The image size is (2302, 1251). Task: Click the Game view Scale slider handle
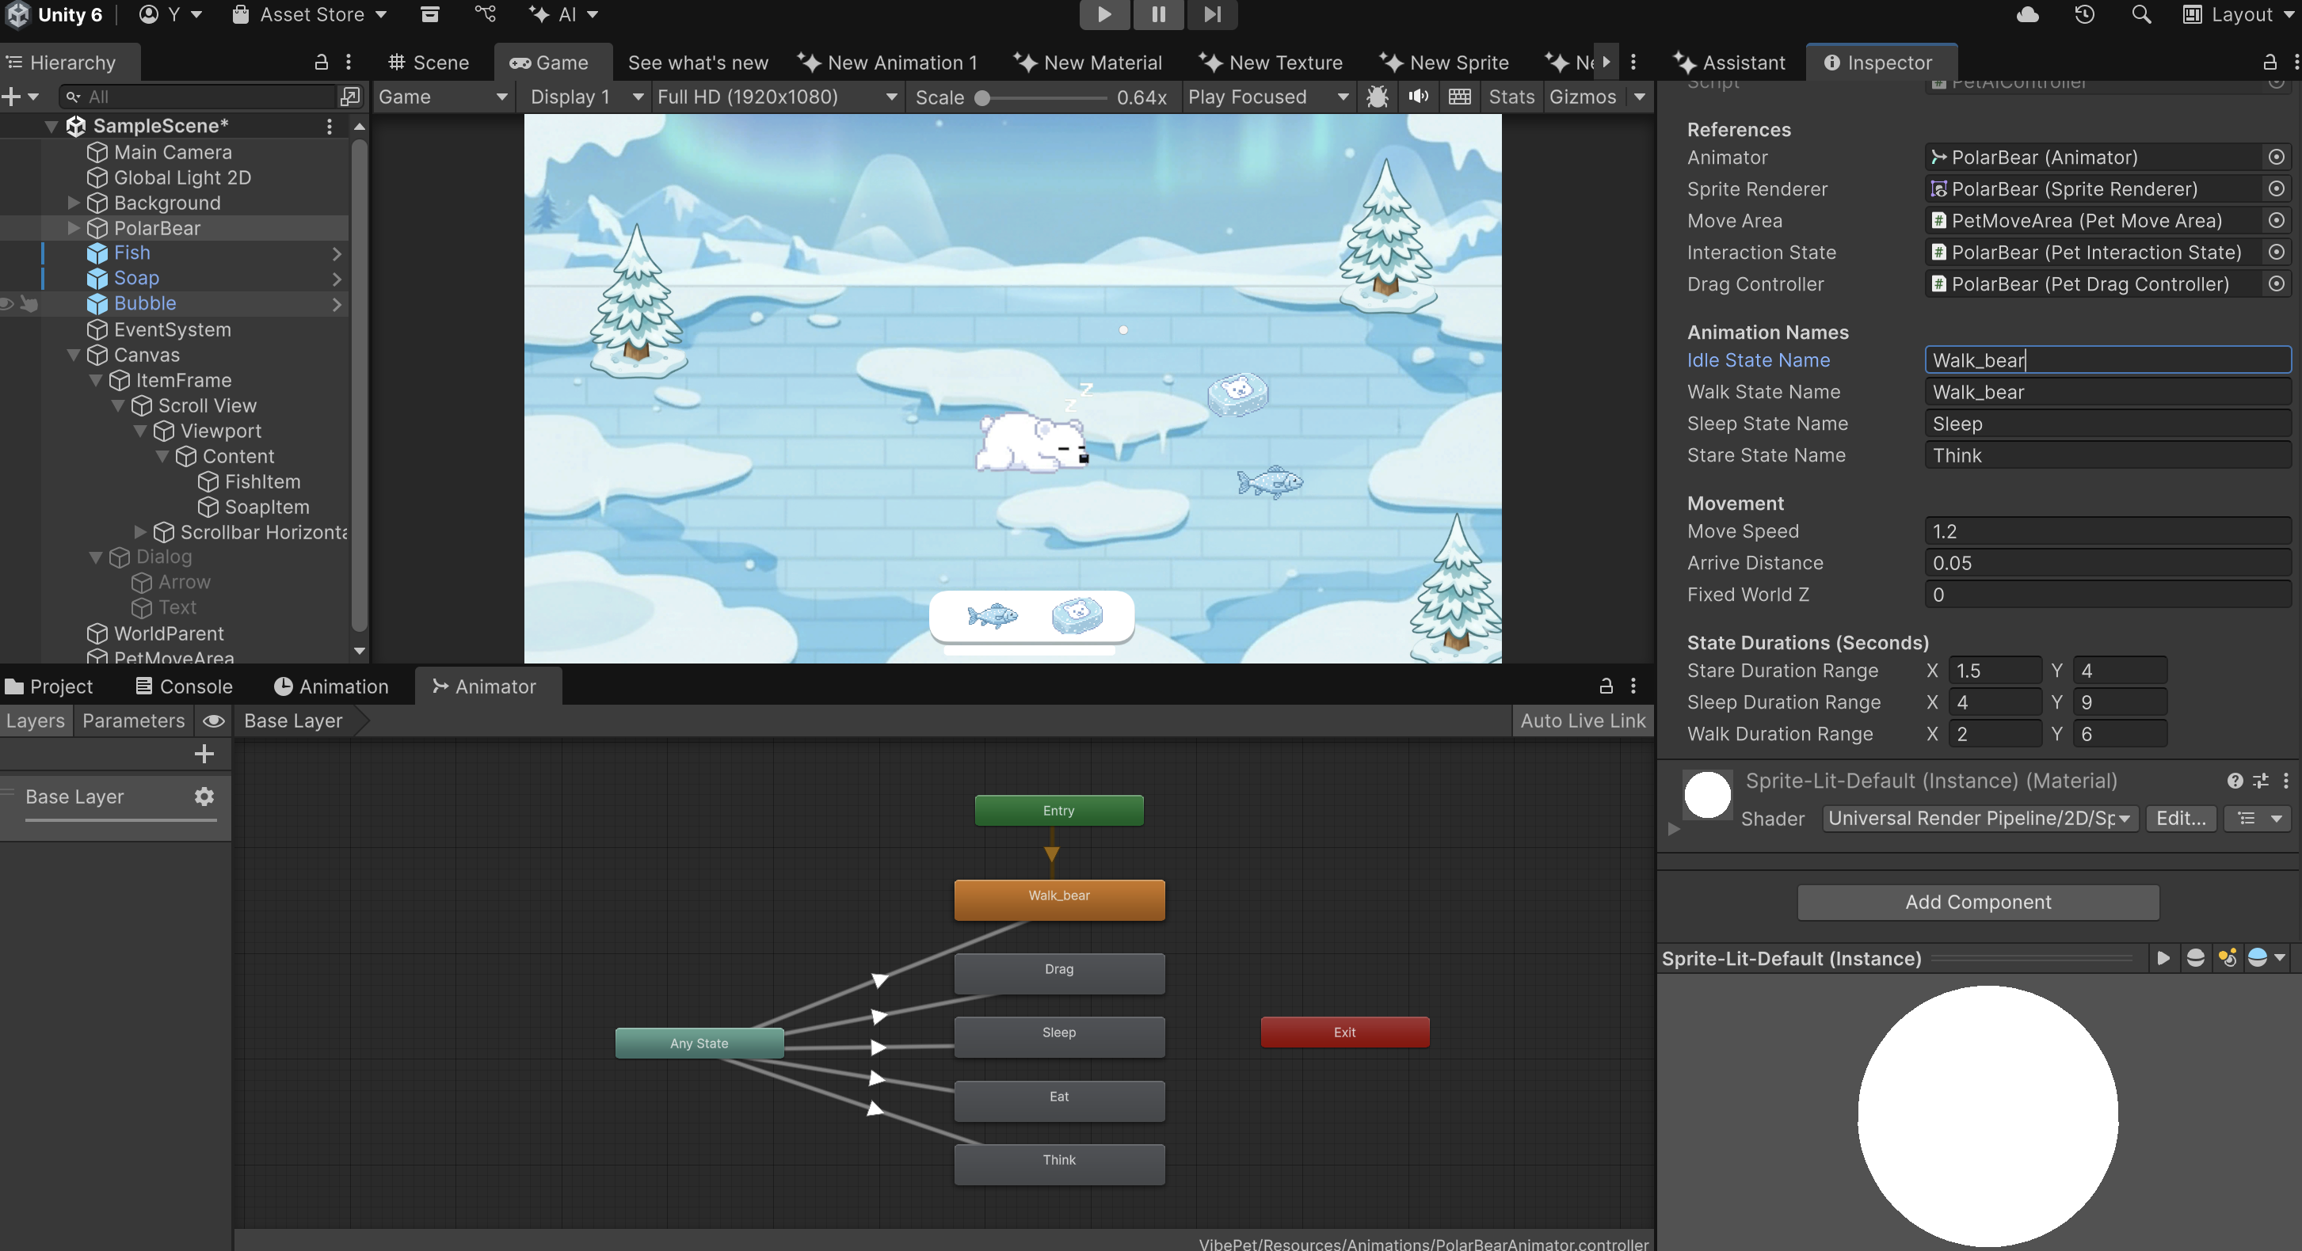(x=982, y=97)
